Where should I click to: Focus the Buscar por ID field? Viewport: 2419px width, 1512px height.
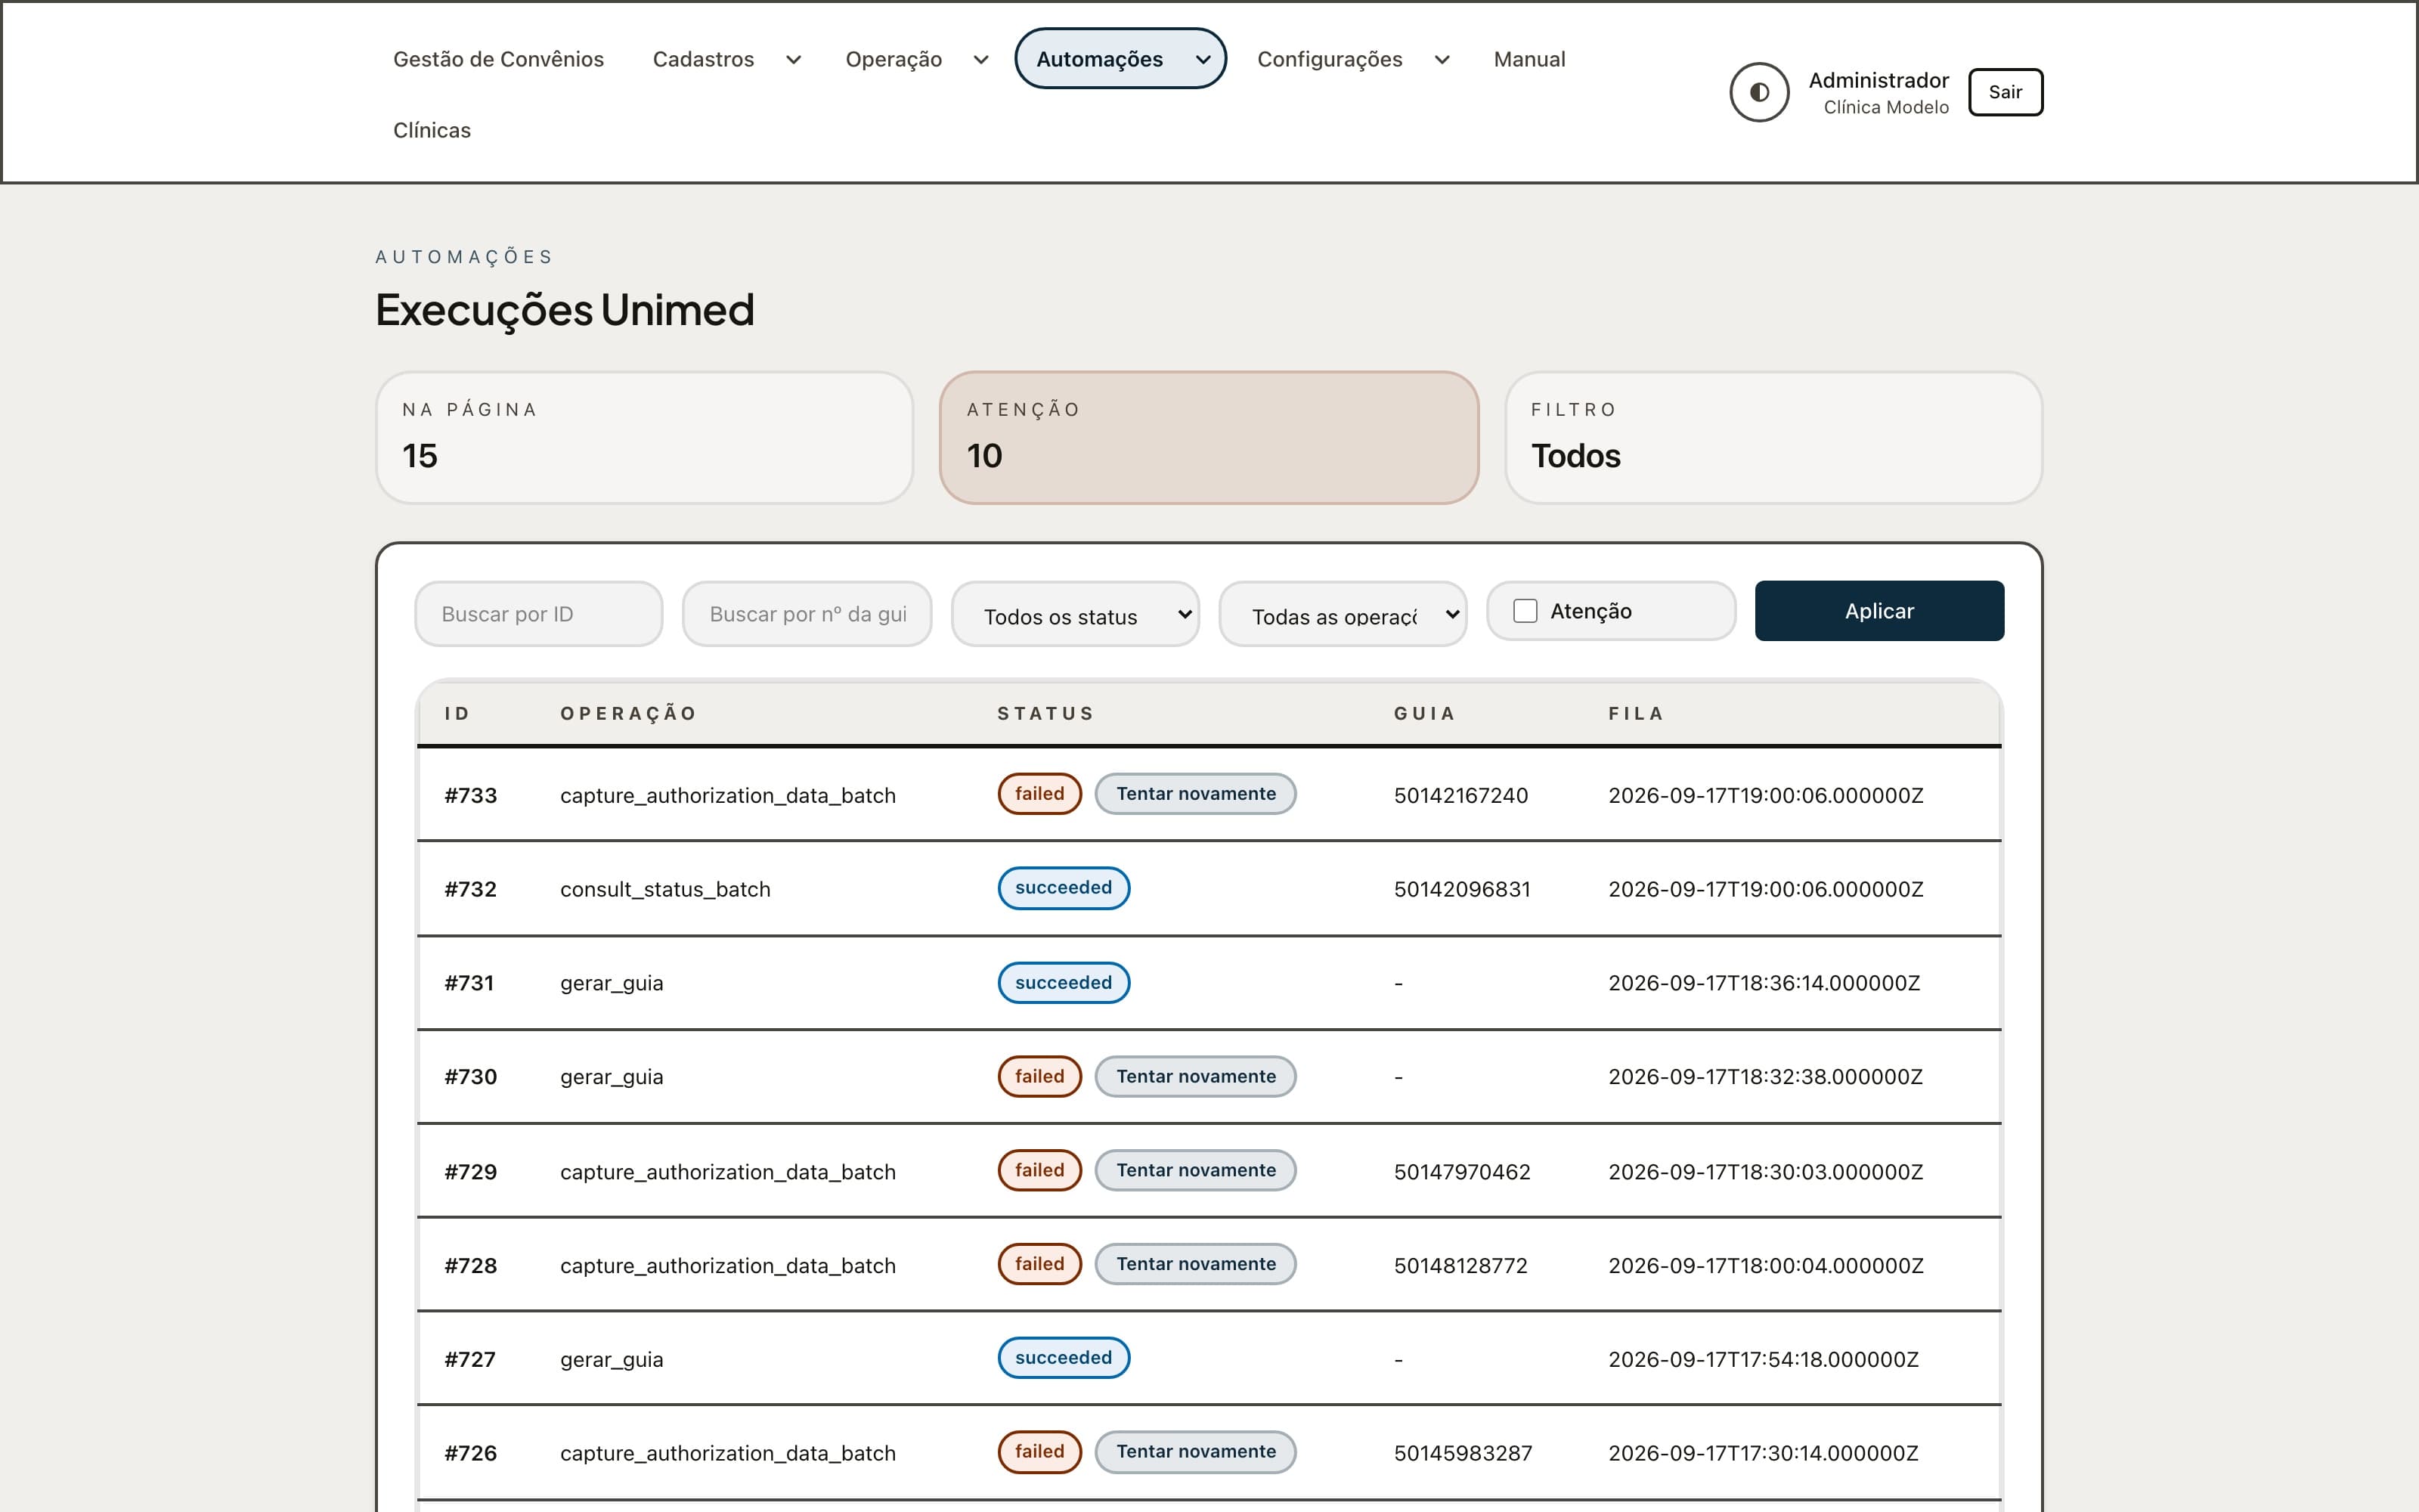pyautogui.click(x=539, y=614)
